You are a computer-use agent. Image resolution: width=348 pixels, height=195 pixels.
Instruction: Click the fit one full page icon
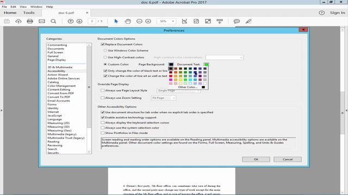[x=196, y=21]
